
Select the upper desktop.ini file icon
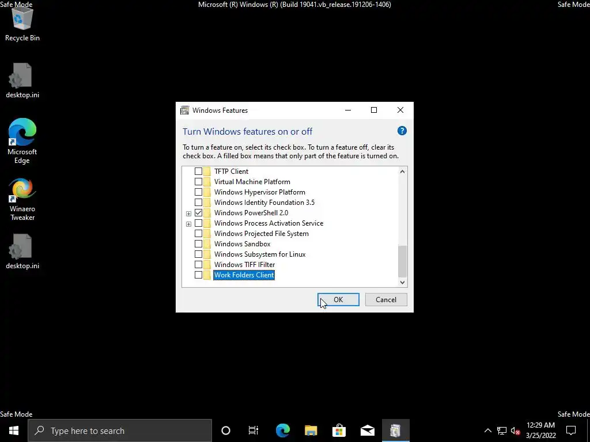[x=22, y=81]
